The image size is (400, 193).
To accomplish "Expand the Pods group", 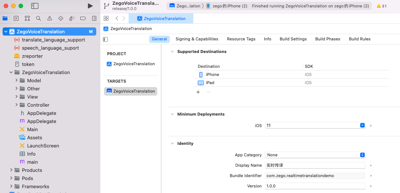I will pos(11,178).
